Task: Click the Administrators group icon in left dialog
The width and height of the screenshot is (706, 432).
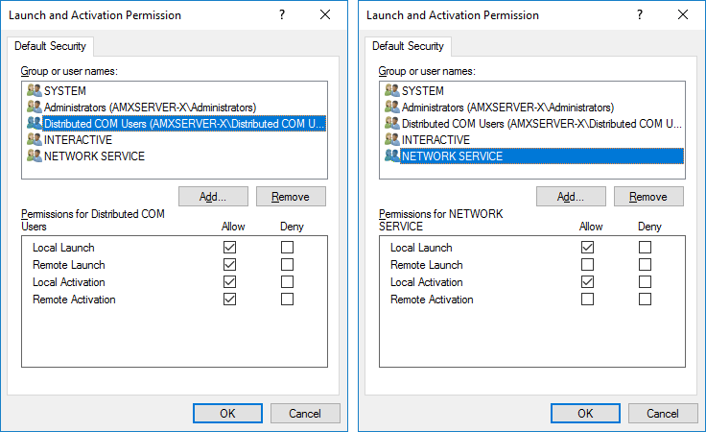Action: click(35, 107)
